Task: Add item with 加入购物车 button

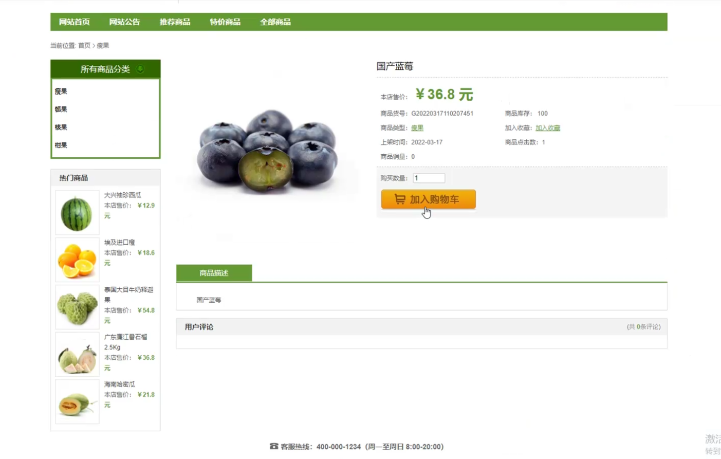Action: 428,199
